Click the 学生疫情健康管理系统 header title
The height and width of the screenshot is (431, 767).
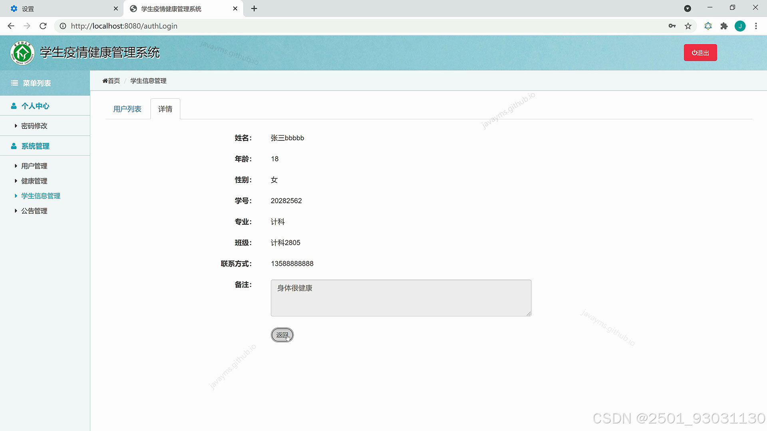100,53
